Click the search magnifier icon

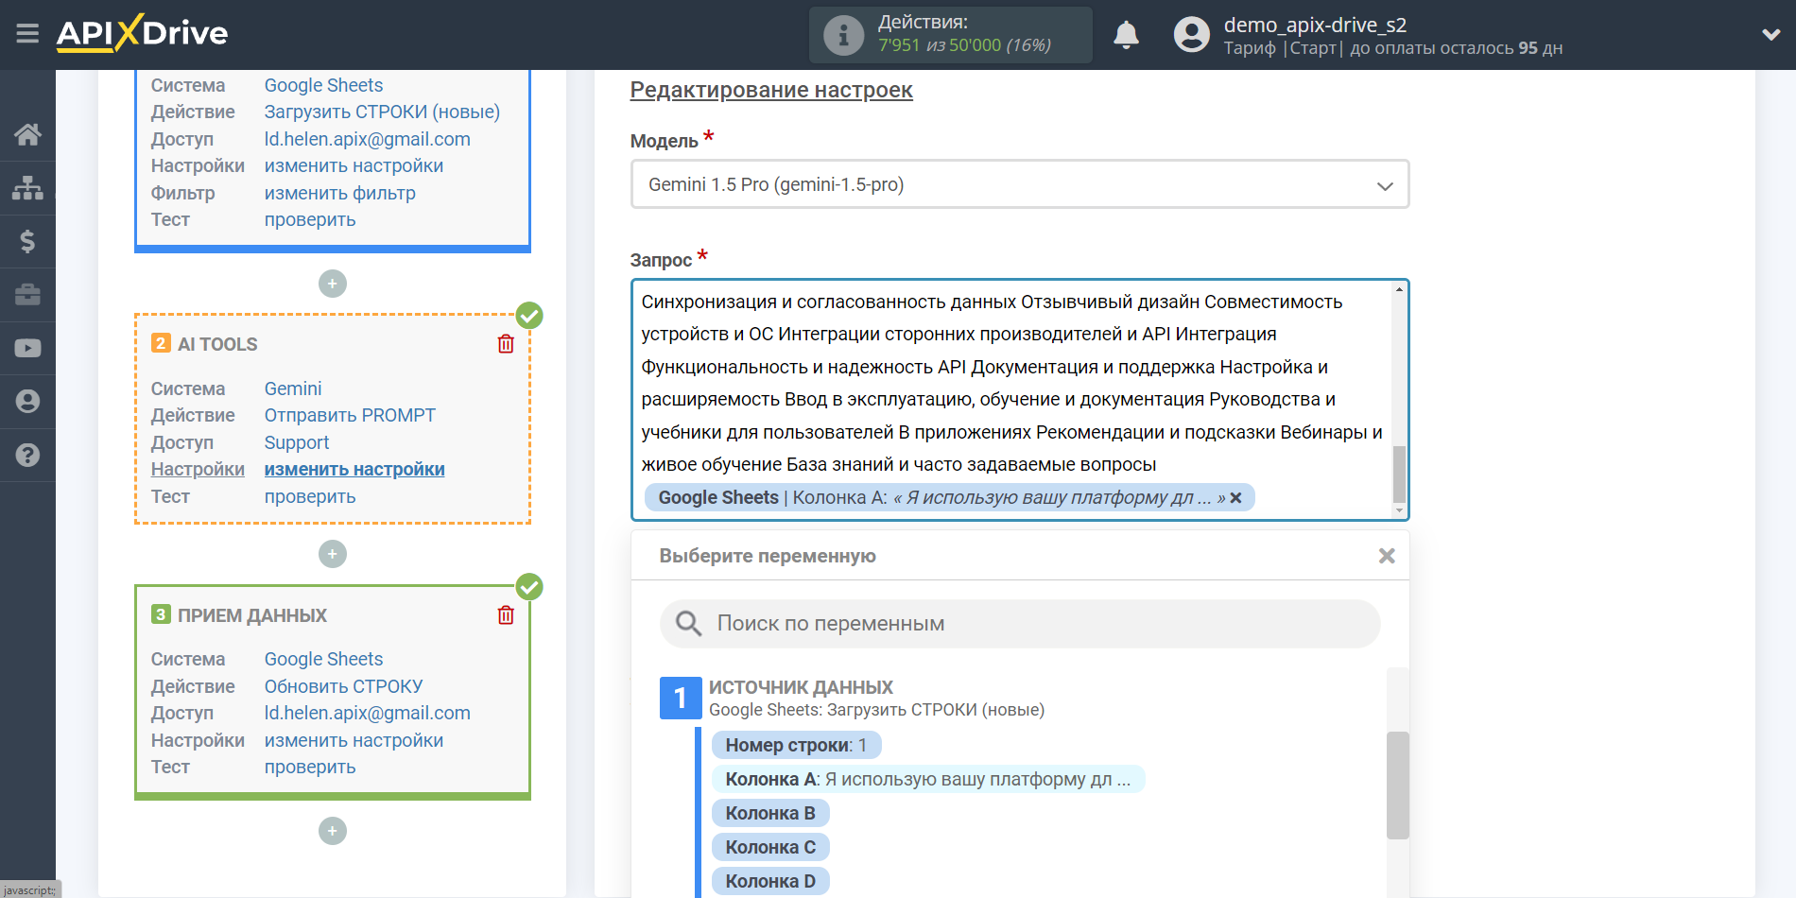tap(688, 624)
